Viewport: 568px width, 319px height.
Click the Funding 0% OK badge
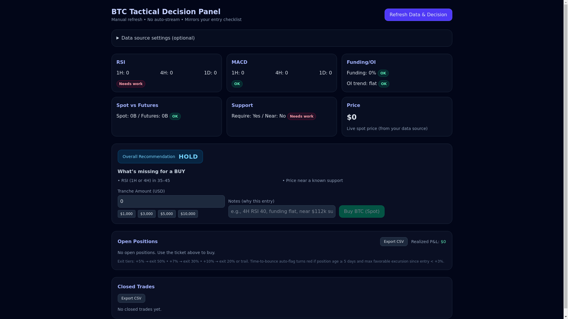pos(383,73)
